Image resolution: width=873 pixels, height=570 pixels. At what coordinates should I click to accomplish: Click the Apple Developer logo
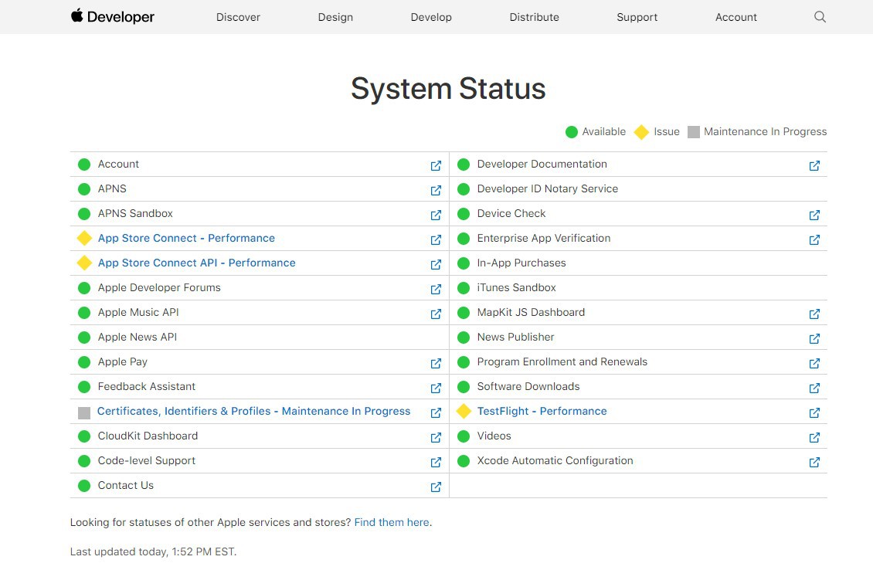point(113,17)
